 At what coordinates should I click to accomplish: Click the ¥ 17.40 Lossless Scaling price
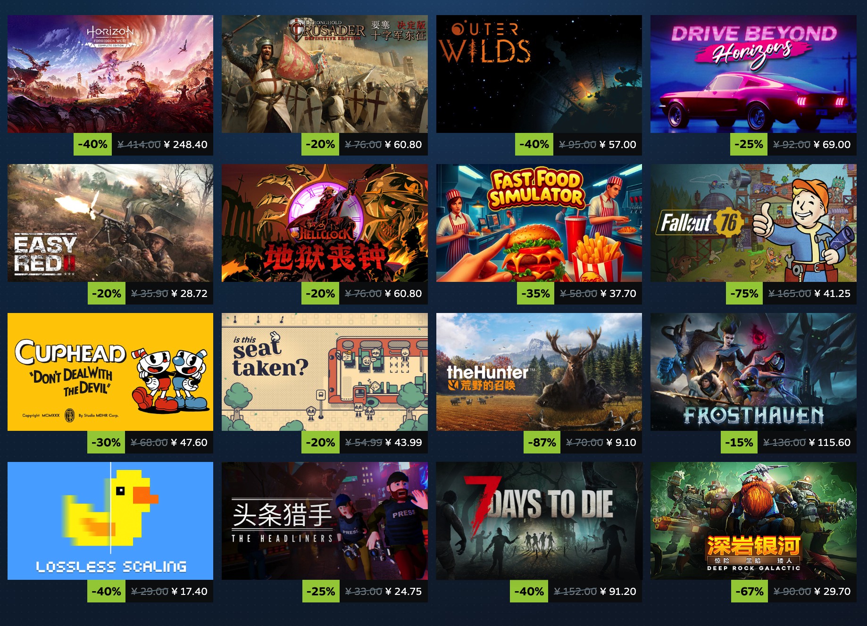click(189, 592)
